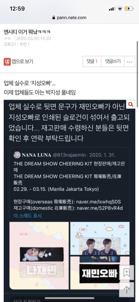
Task: Tap the @813najaemin handle
Action: tap(70, 155)
